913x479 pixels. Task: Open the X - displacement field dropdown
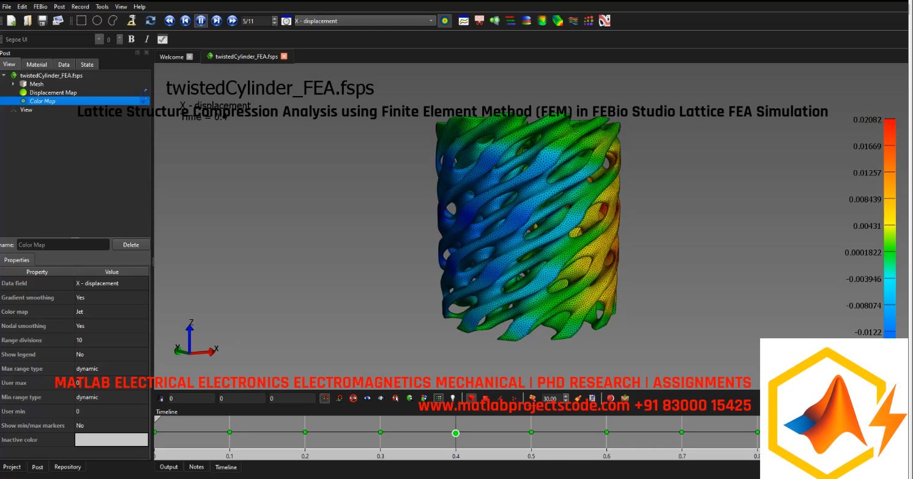tap(430, 20)
